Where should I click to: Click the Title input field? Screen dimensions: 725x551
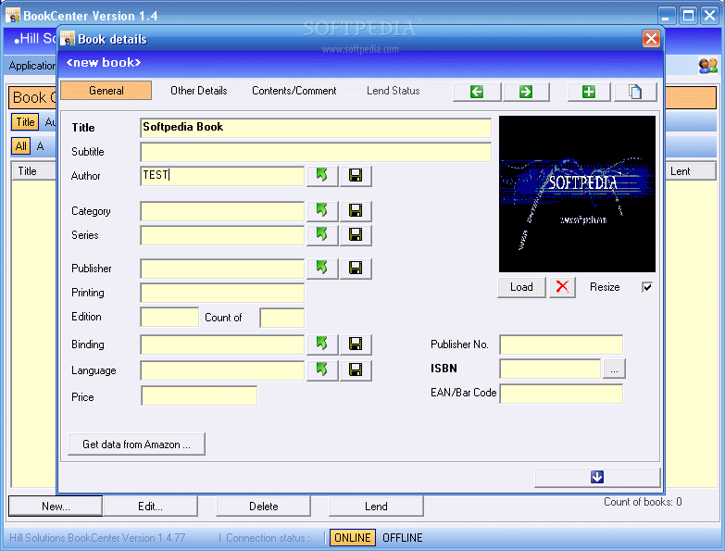(316, 128)
